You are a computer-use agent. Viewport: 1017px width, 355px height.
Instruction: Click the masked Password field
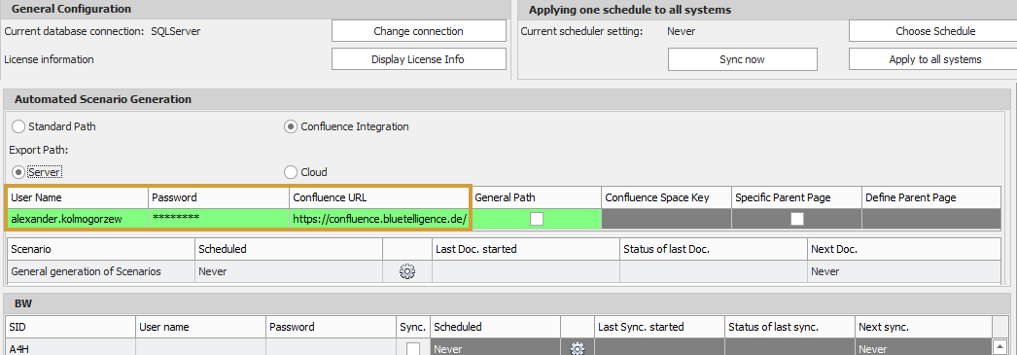(x=219, y=219)
